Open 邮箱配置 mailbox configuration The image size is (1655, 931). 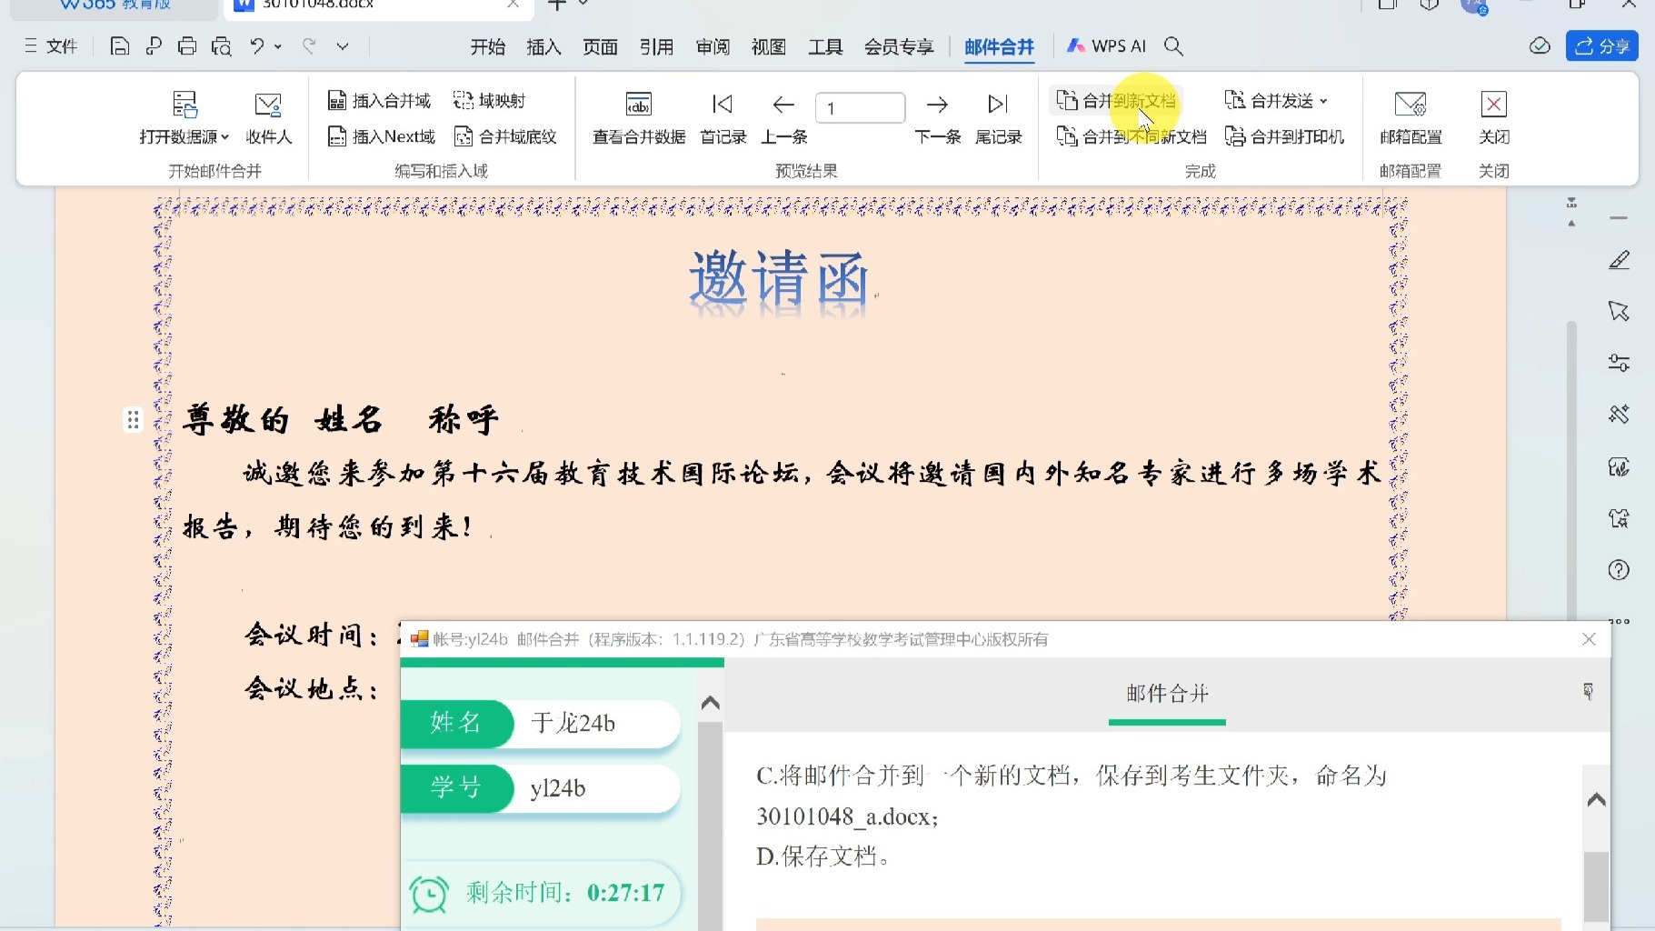pyautogui.click(x=1411, y=118)
